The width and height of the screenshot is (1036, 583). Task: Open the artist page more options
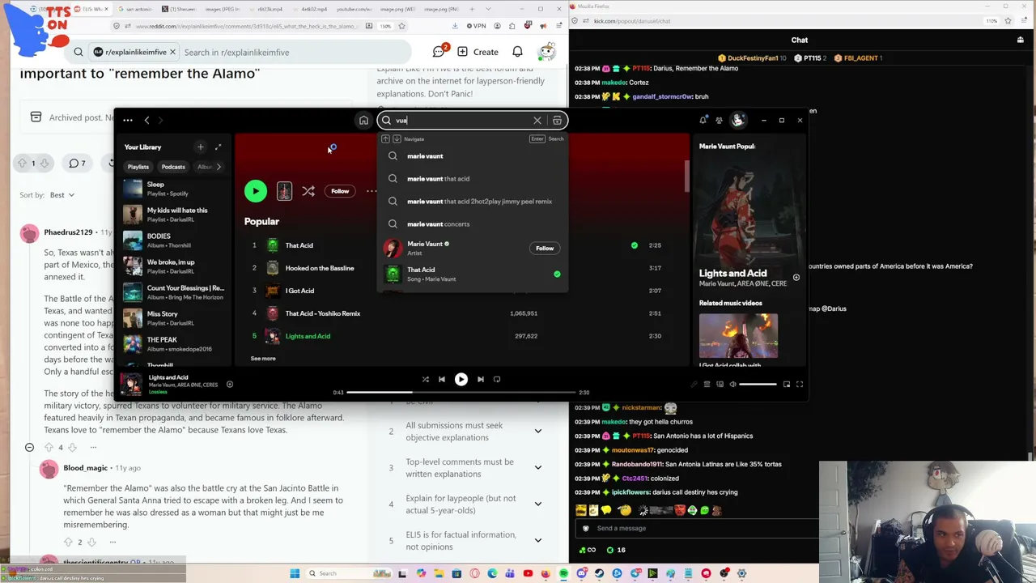pos(371,191)
